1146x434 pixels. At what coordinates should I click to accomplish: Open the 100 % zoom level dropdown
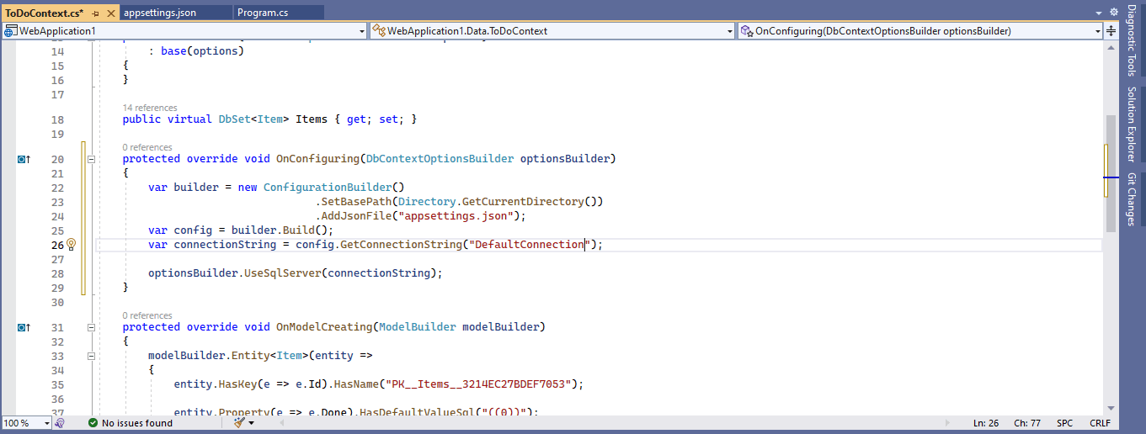click(47, 423)
